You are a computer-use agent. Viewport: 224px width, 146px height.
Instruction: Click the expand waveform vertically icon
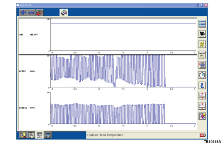click(202, 96)
